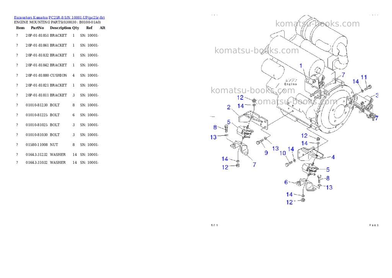The width and height of the screenshot is (392, 278).
Task: Select part number 20P-01-81842
Action: tap(37, 65)
